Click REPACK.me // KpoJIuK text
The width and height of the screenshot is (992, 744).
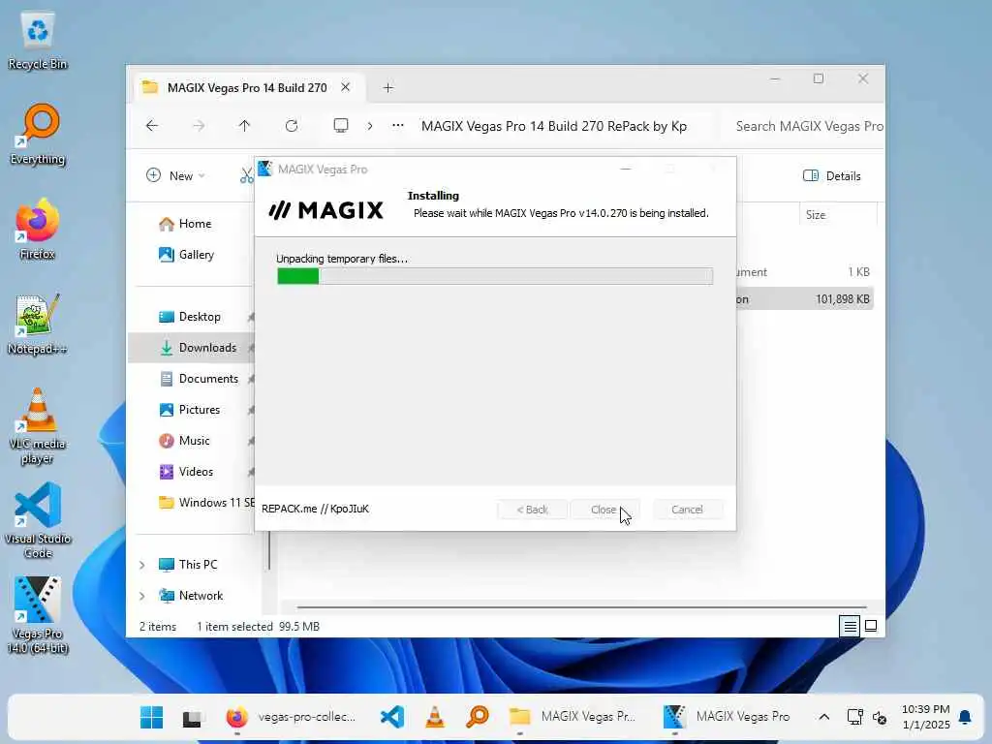(x=315, y=509)
